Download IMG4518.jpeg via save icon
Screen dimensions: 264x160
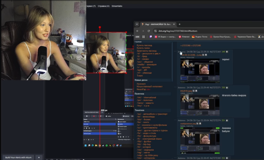pyautogui.click(x=196, y=91)
